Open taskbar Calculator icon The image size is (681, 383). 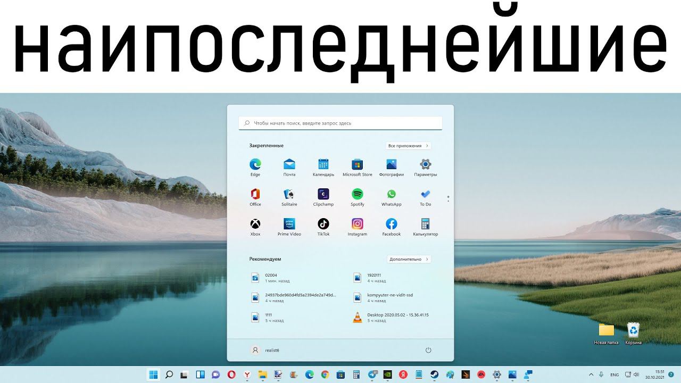coord(356,374)
